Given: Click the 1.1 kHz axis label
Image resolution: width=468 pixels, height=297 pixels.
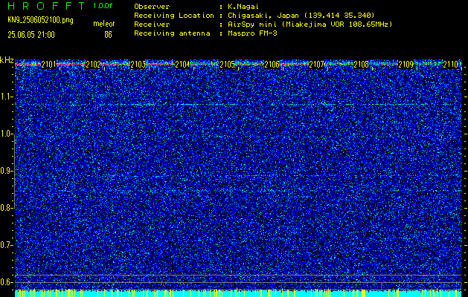Looking at the screenshot, I should pyautogui.click(x=6, y=97).
